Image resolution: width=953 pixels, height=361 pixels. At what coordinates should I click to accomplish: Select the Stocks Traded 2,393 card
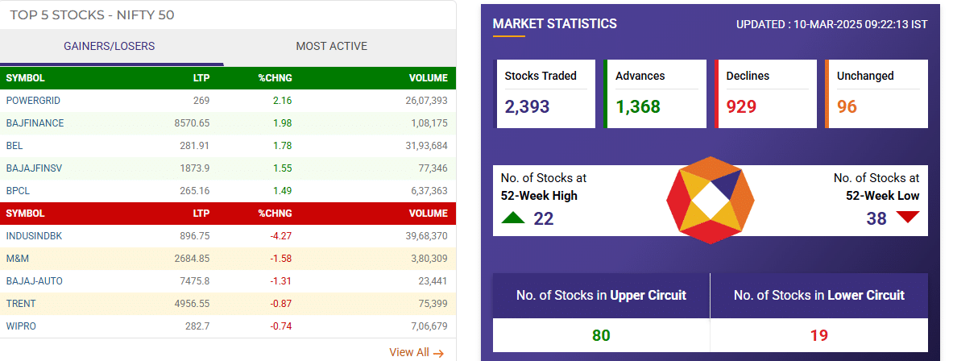546,93
